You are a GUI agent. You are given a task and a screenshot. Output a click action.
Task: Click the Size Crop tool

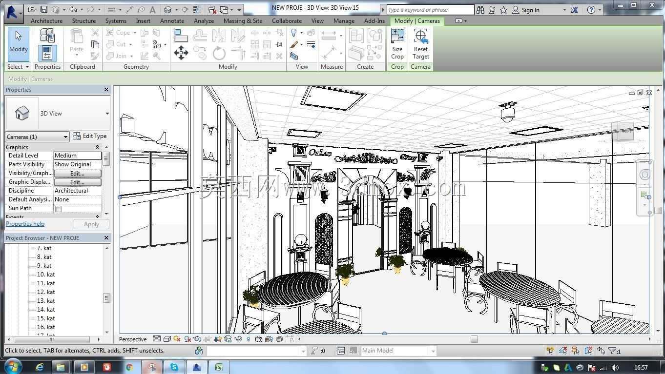click(x=397, y=44)
